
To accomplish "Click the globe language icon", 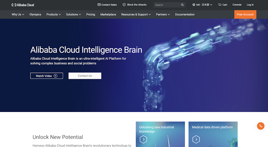I will pyautogui.click(x=194, y=5).
